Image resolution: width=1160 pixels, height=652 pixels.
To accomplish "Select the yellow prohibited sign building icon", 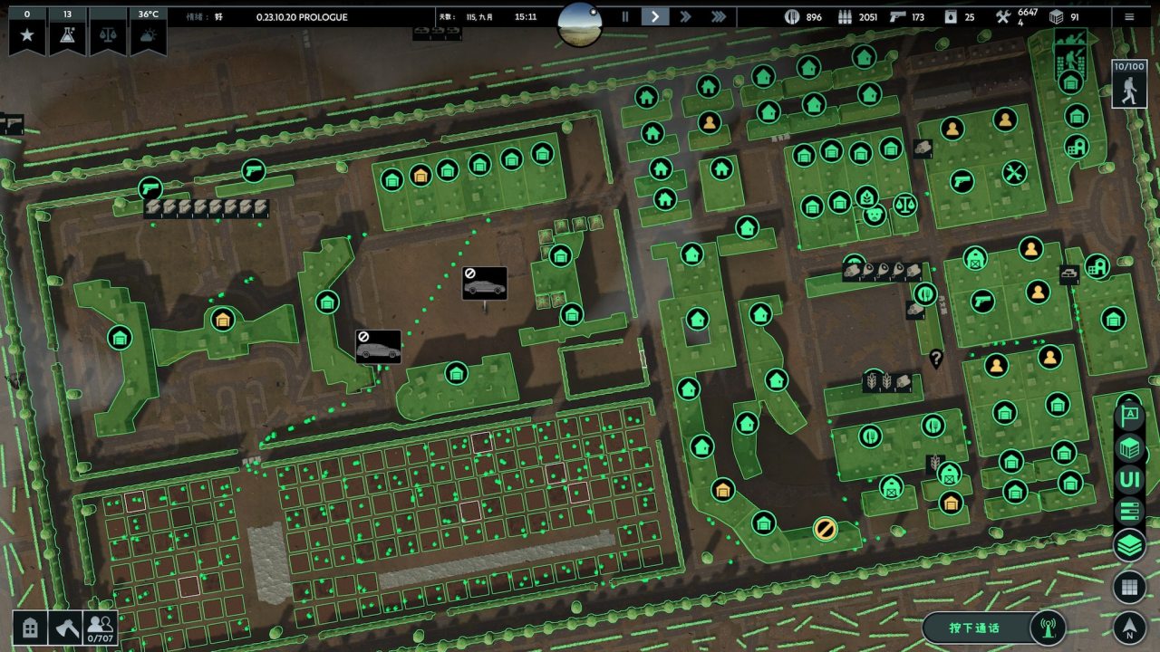I will (x=825, y=529).
